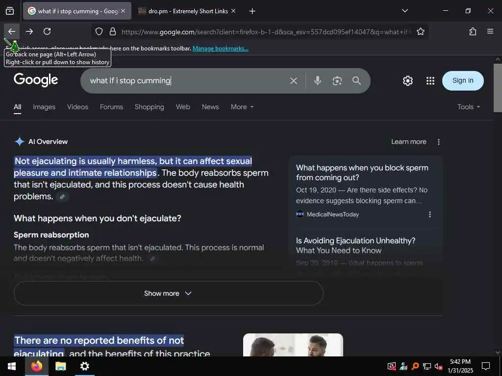502x376 pixels.
Task: Open the Google apps grid icon
Action: click(x=430, y=81)
